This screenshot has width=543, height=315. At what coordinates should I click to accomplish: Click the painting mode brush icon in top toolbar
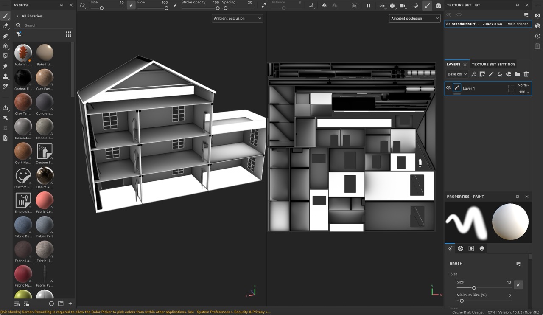coord(427,6)
